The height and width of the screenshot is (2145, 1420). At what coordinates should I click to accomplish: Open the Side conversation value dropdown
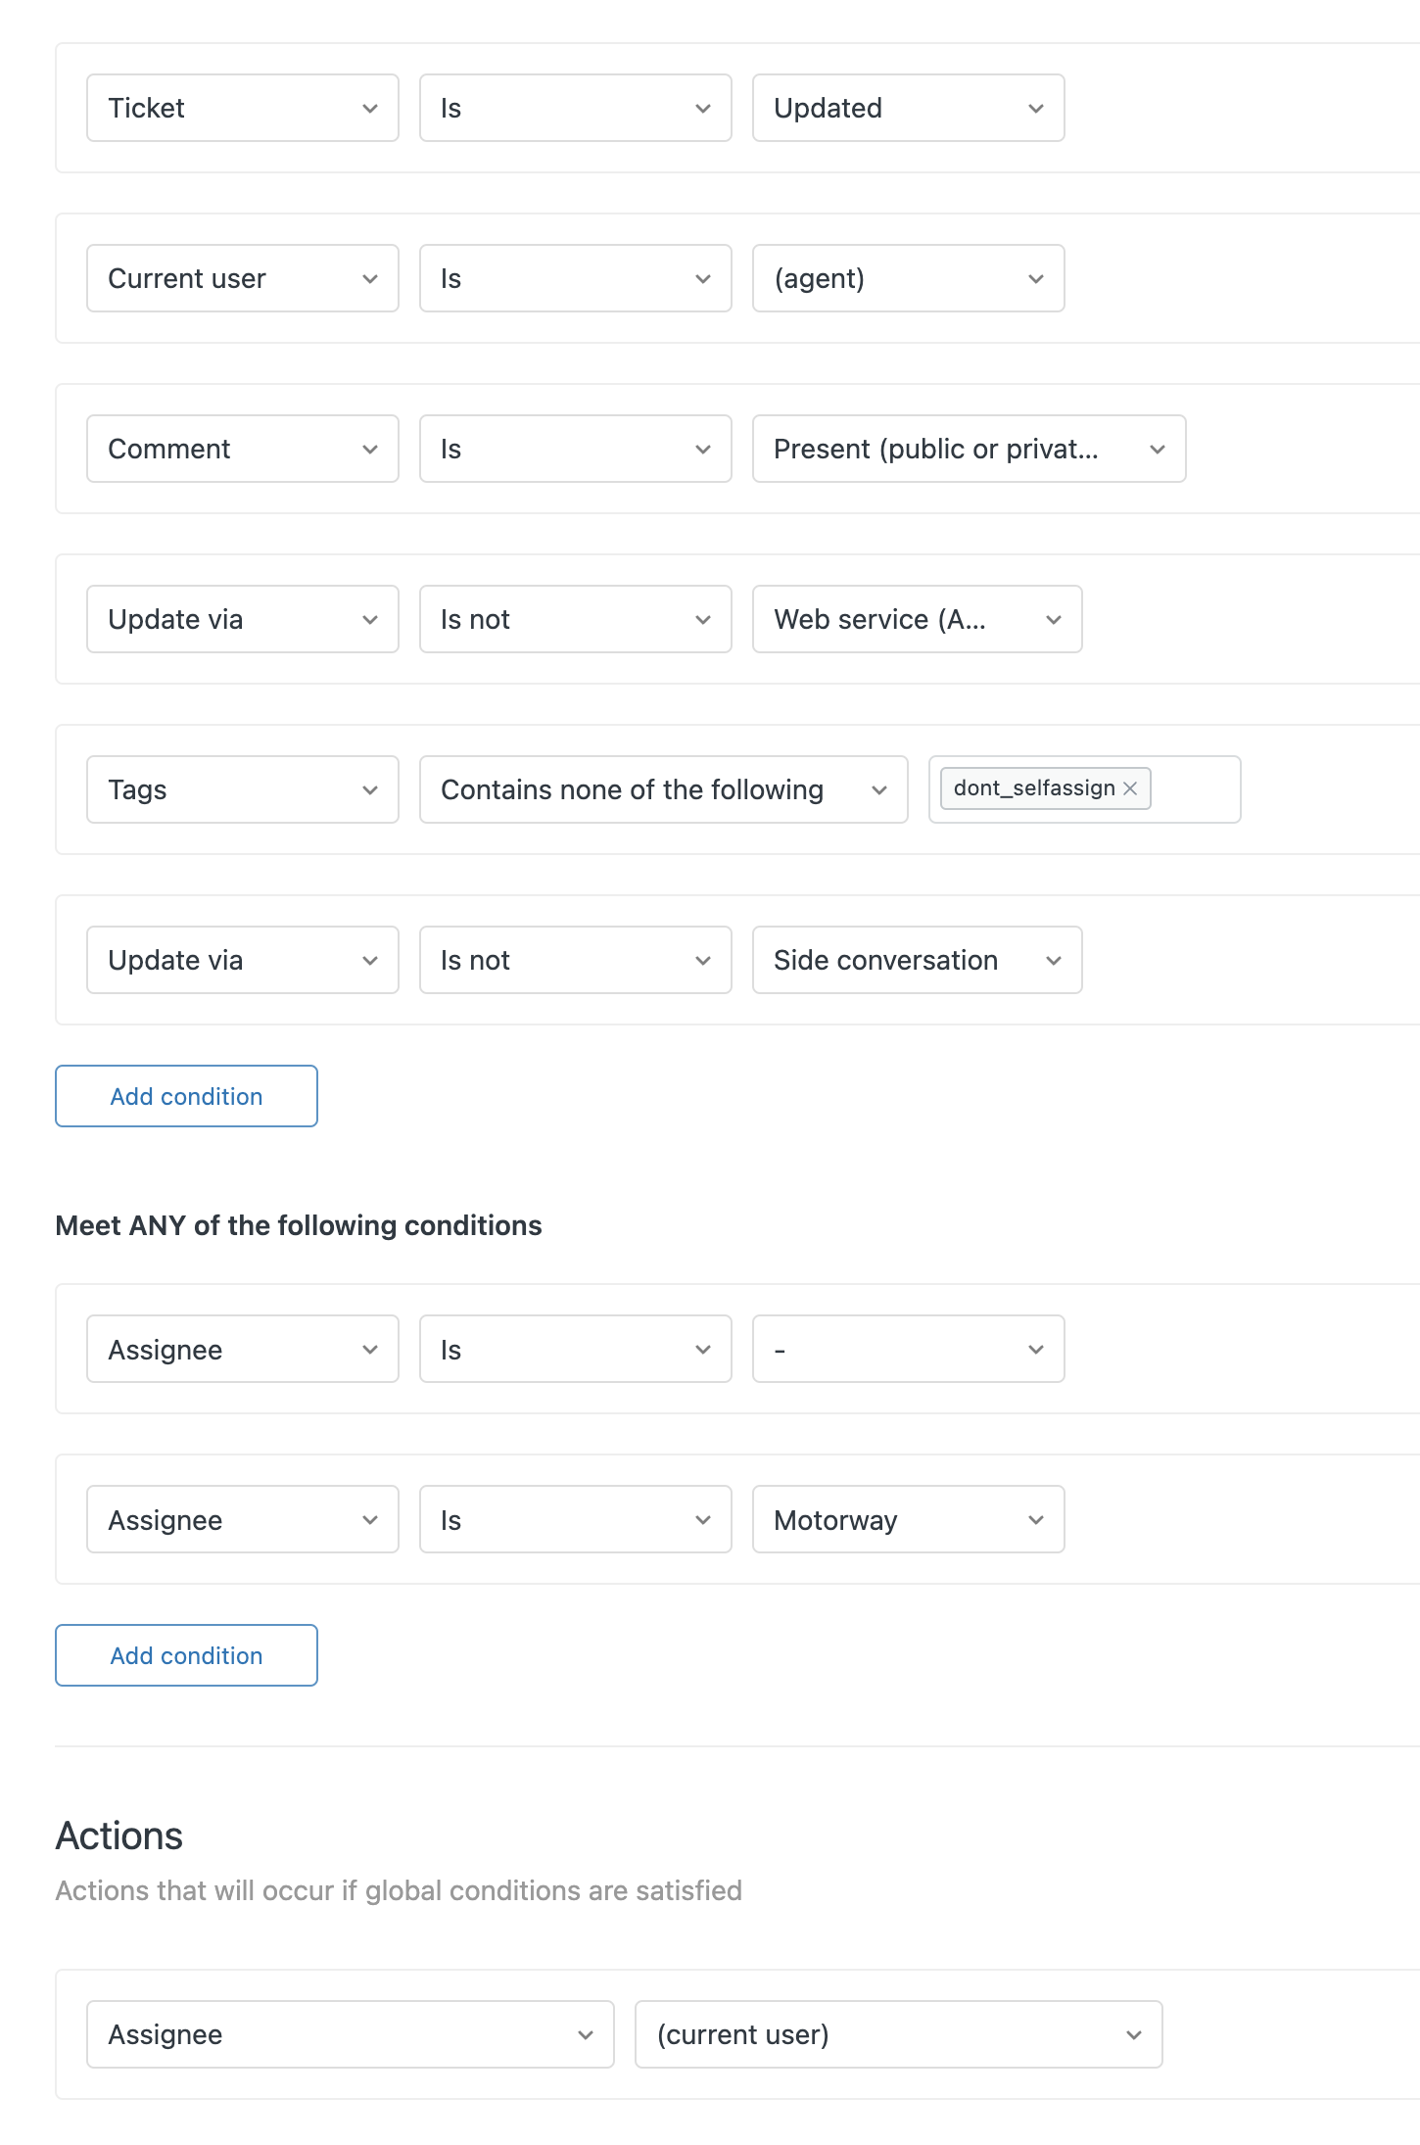tap(917, 960)
